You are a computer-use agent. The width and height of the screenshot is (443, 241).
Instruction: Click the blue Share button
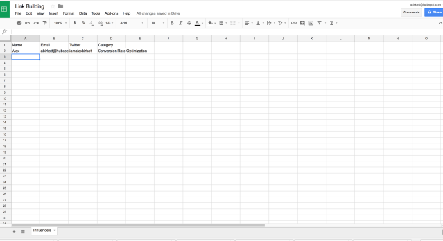click(x=434, y=12)
